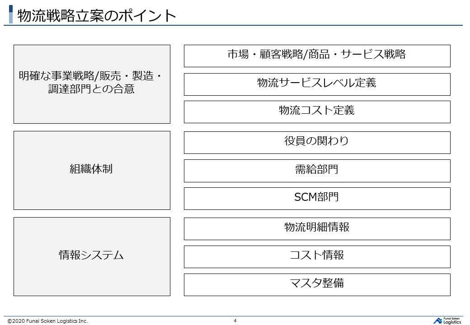The image size is (470, 325).
Task: Click the 物流明細情報 box
Action: click(317, 228)
